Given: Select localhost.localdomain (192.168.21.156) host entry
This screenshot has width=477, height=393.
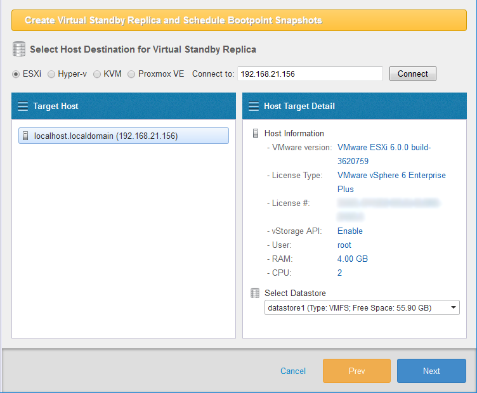Looking at the screenshot, I should pyautogui.click(x=124, y=136).
